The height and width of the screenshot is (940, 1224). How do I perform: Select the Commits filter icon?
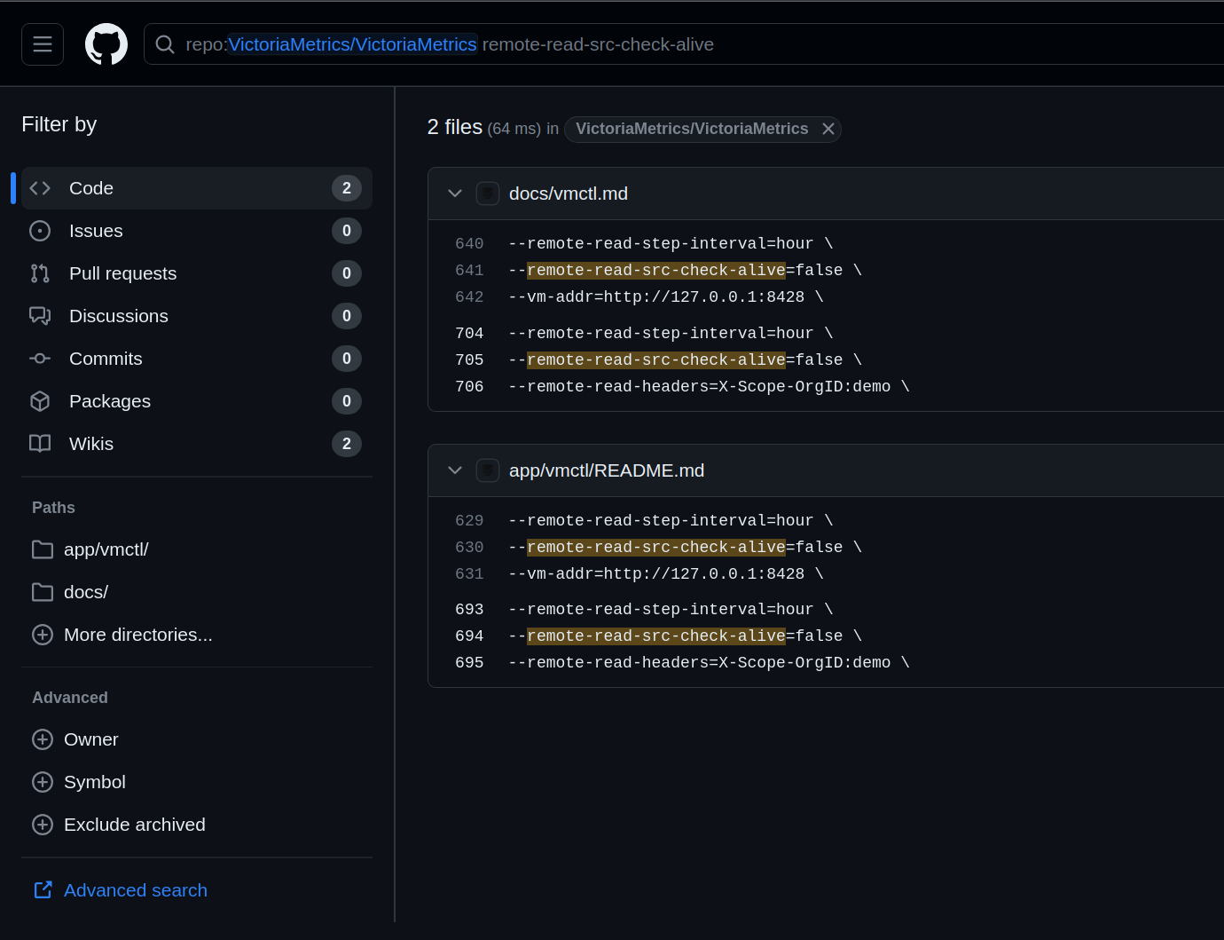pyautogui.click(x=40, y=359)
